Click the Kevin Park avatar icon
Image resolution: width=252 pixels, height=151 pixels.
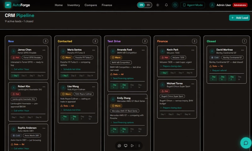163,51
